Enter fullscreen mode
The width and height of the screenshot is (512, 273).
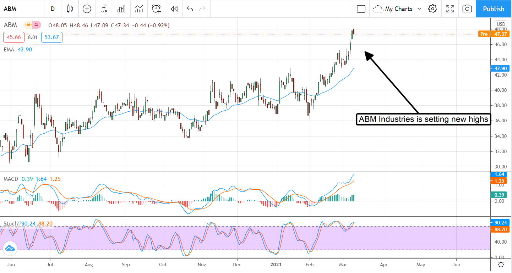(x=450, y=9)
